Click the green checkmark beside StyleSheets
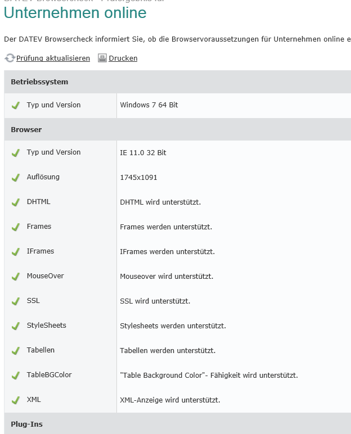 pyautogui.click(x=16, y=326)
